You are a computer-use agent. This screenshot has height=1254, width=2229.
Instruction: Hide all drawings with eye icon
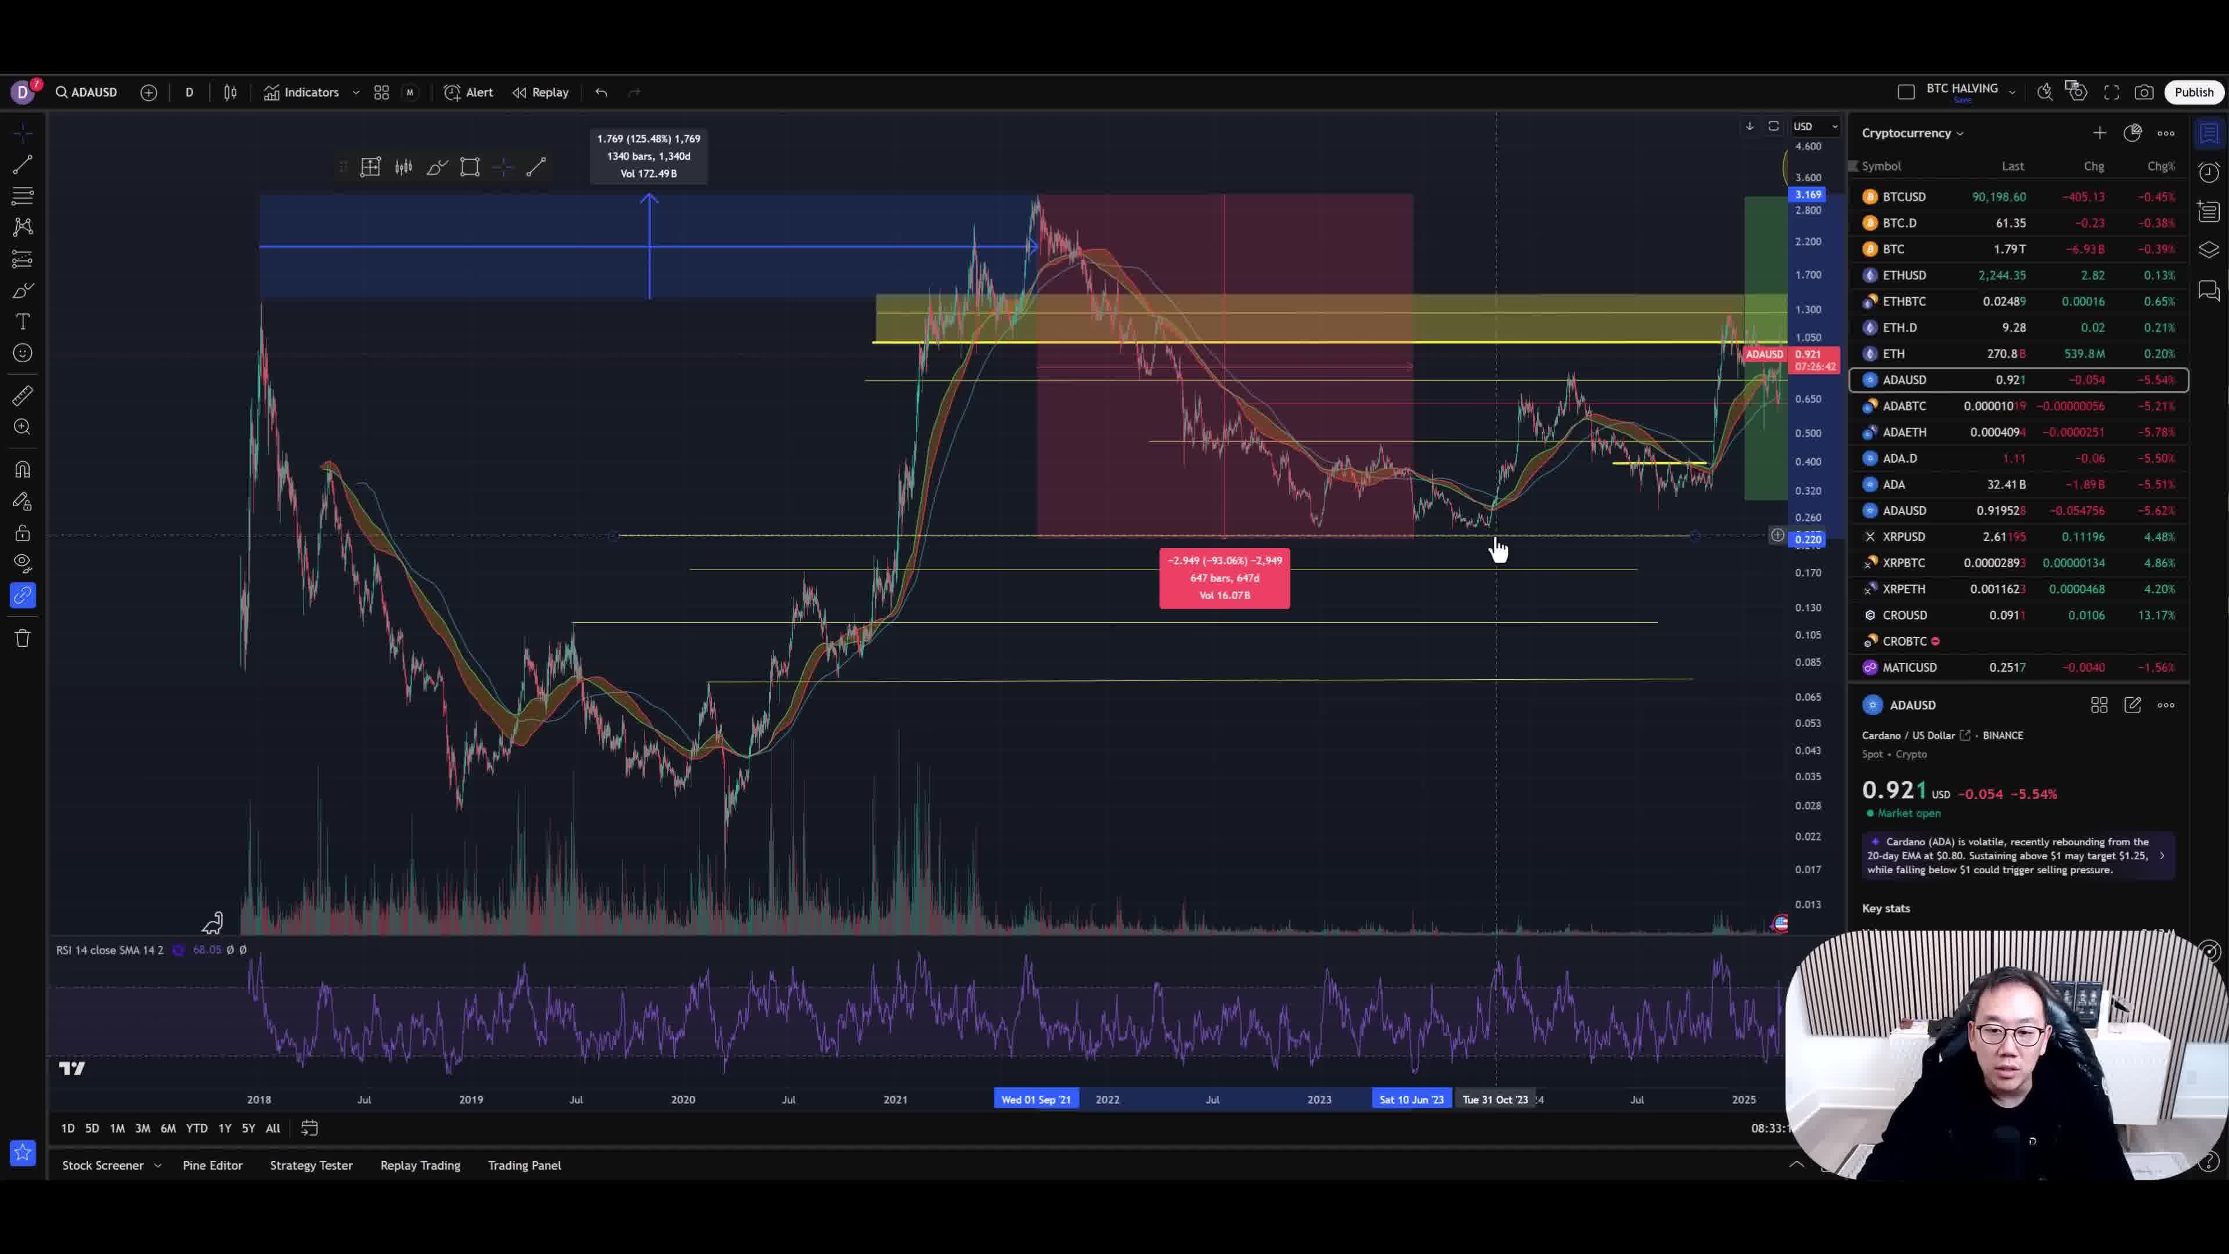pyautogui.click(x=23, y=563)
